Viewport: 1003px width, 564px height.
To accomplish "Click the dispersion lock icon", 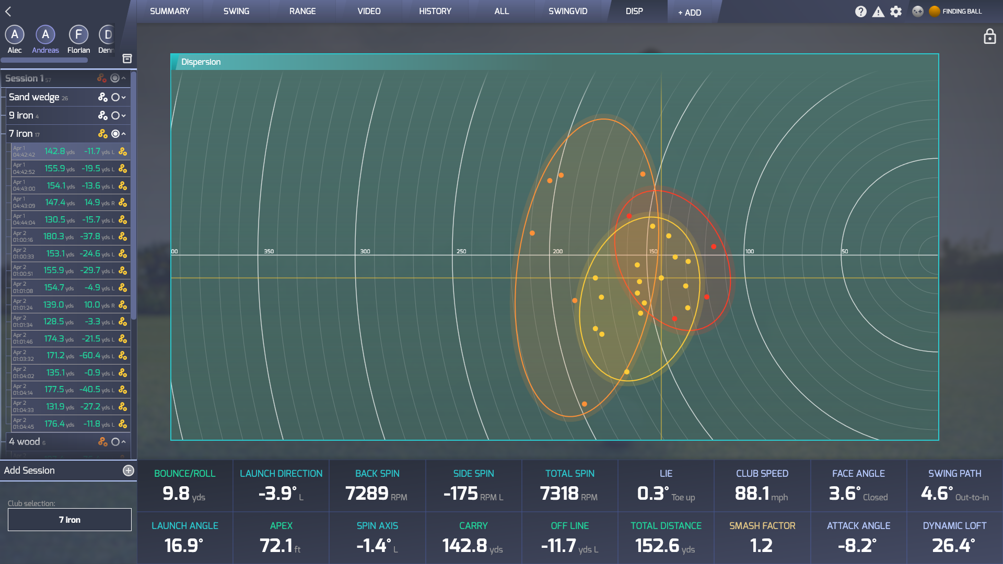I will 989,37.
